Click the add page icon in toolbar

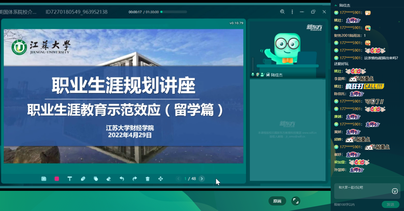coord(44,179)
